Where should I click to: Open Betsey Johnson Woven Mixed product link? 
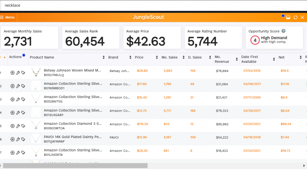point(72,70)
